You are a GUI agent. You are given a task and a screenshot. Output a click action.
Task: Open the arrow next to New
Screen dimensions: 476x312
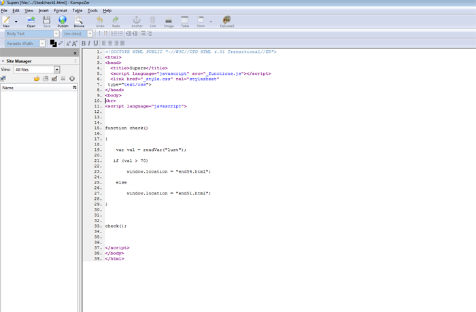click(16, 22)
